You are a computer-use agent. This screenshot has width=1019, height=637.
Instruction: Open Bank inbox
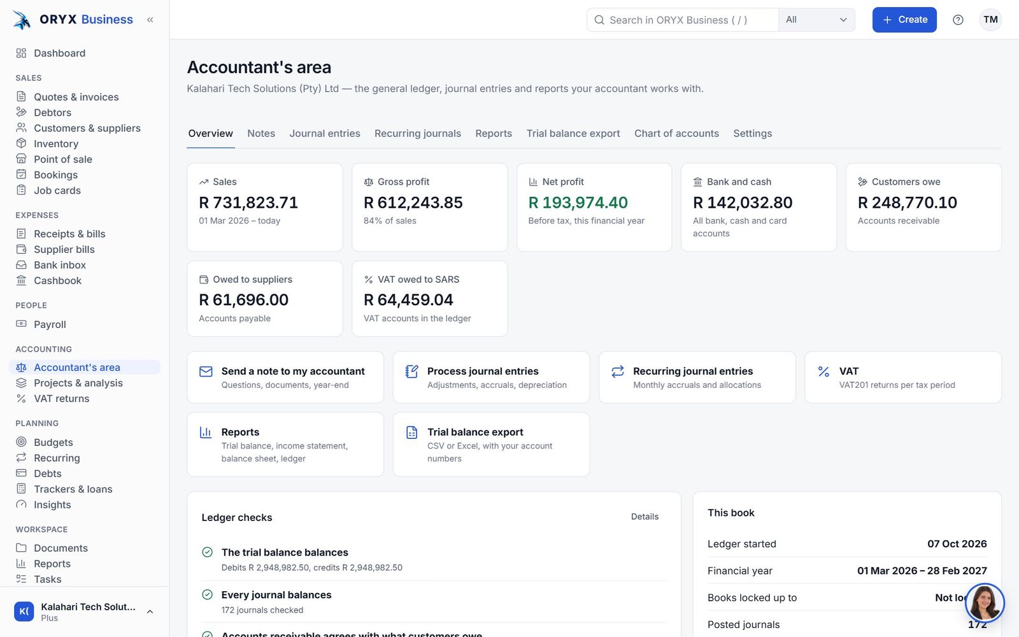click(x=85, y=265)
